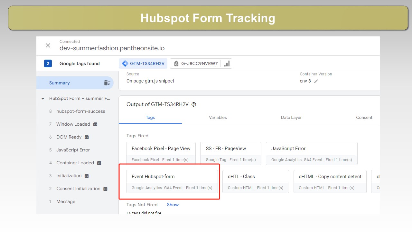Click the On-page gtm.js snippet source text
Image resolution: width=412 pixels, height=232 pixels.
click(150, 81)
